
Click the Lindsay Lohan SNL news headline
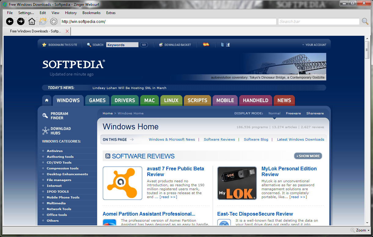click(x=130, y=88)
